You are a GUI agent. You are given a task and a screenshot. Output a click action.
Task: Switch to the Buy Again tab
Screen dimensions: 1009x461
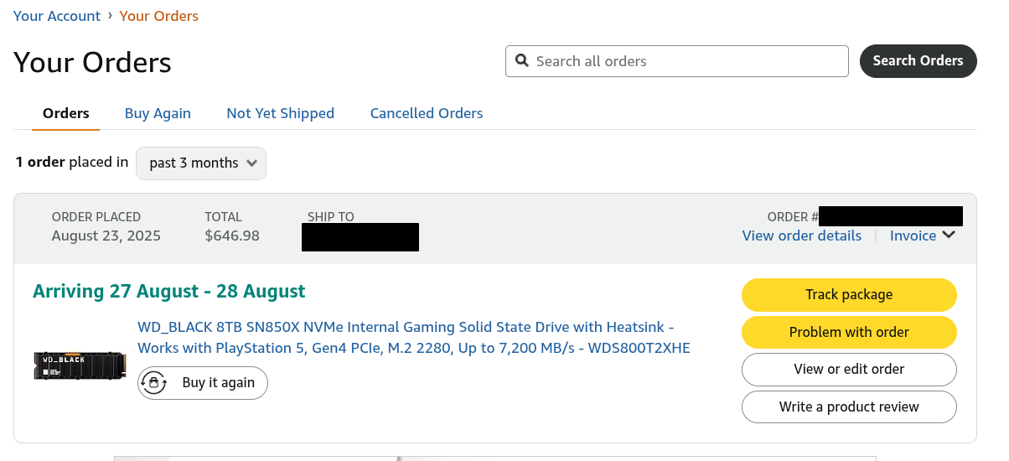pyautogui.click(x=158, y=113)
